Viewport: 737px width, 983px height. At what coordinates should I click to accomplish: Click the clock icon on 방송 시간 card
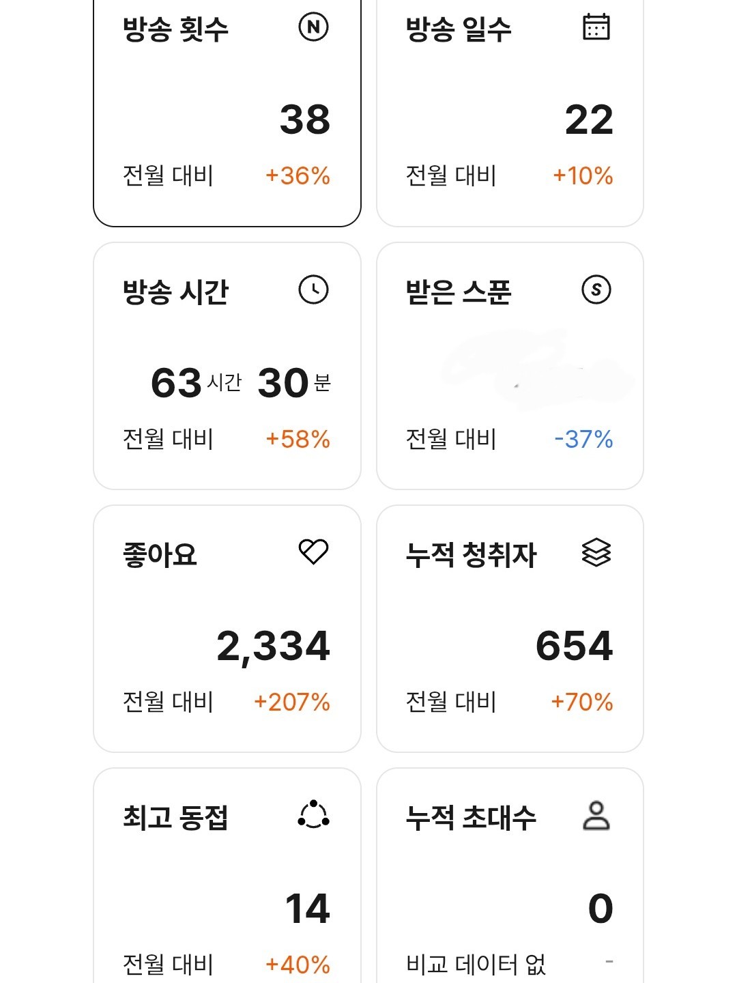pyautogui.click(x=313, y=289)
